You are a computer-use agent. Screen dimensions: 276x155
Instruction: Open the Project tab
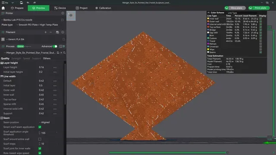(x=82, y=8)
